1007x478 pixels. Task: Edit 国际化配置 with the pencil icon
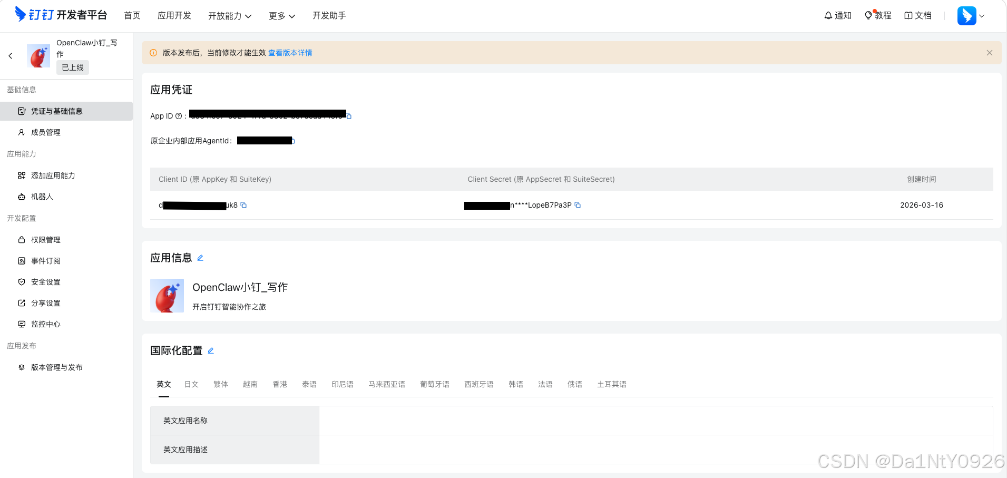(211, 350)
